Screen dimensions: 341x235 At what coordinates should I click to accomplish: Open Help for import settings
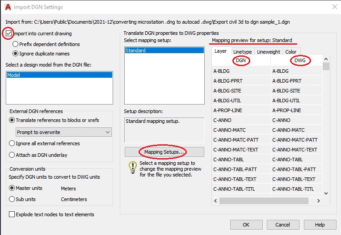click(x=320, y=225)
